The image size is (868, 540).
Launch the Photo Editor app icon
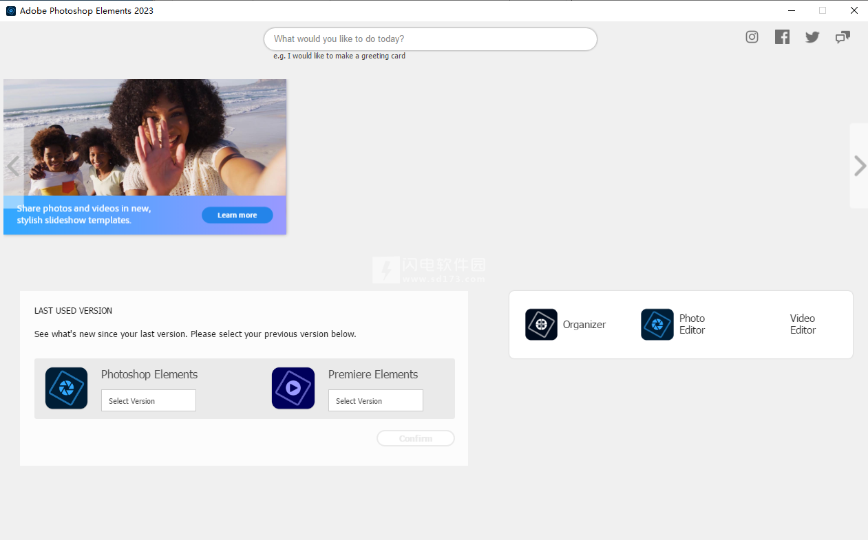[x=657, y=324]
